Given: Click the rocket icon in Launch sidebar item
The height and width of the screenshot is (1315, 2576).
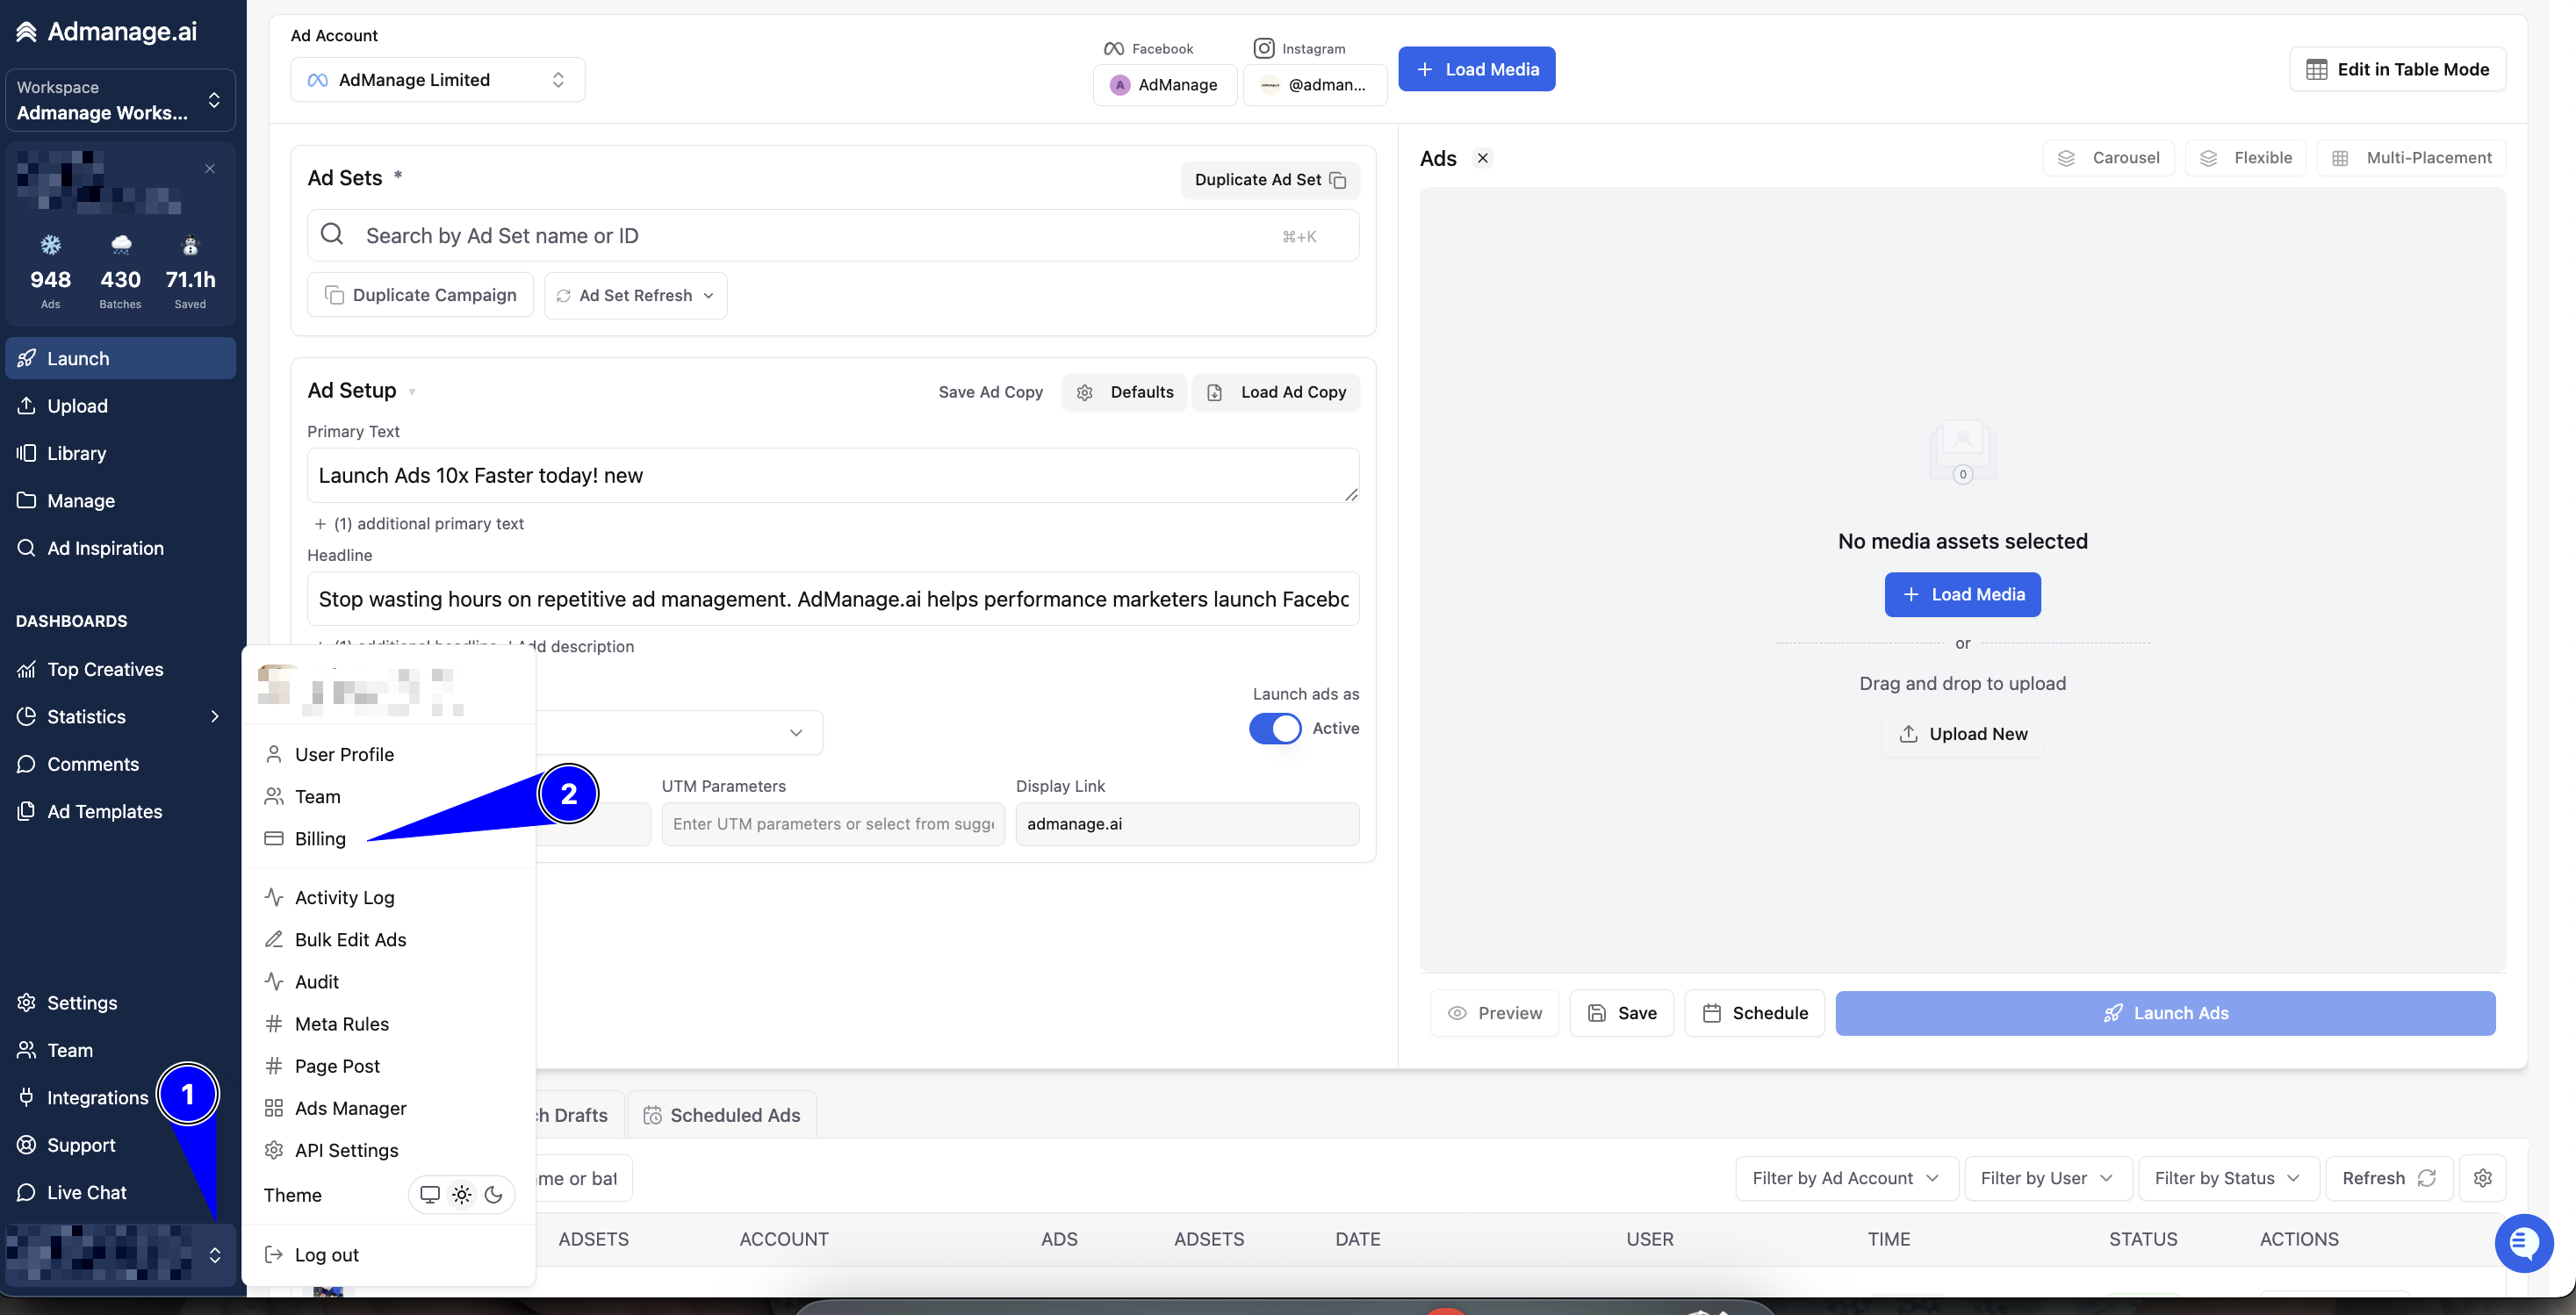Looking at the screenshot, I should (x=27, y=358).
